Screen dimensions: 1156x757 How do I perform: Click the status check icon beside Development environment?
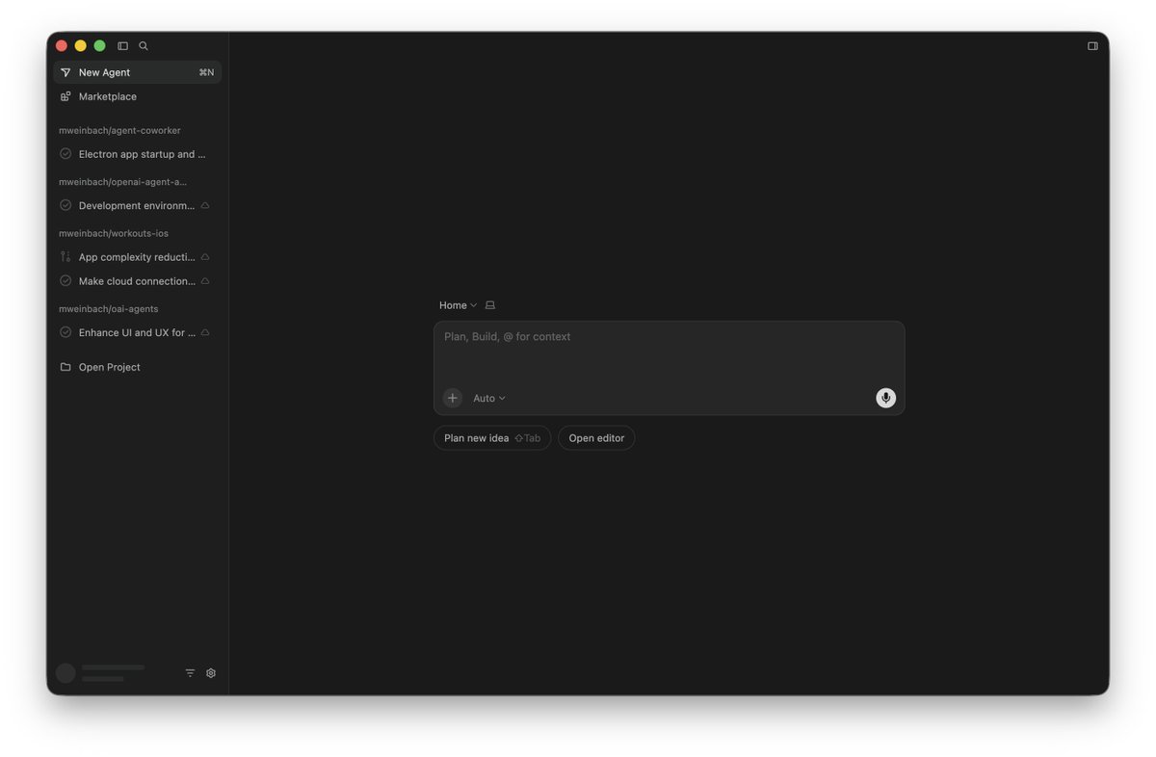point(66,205)
